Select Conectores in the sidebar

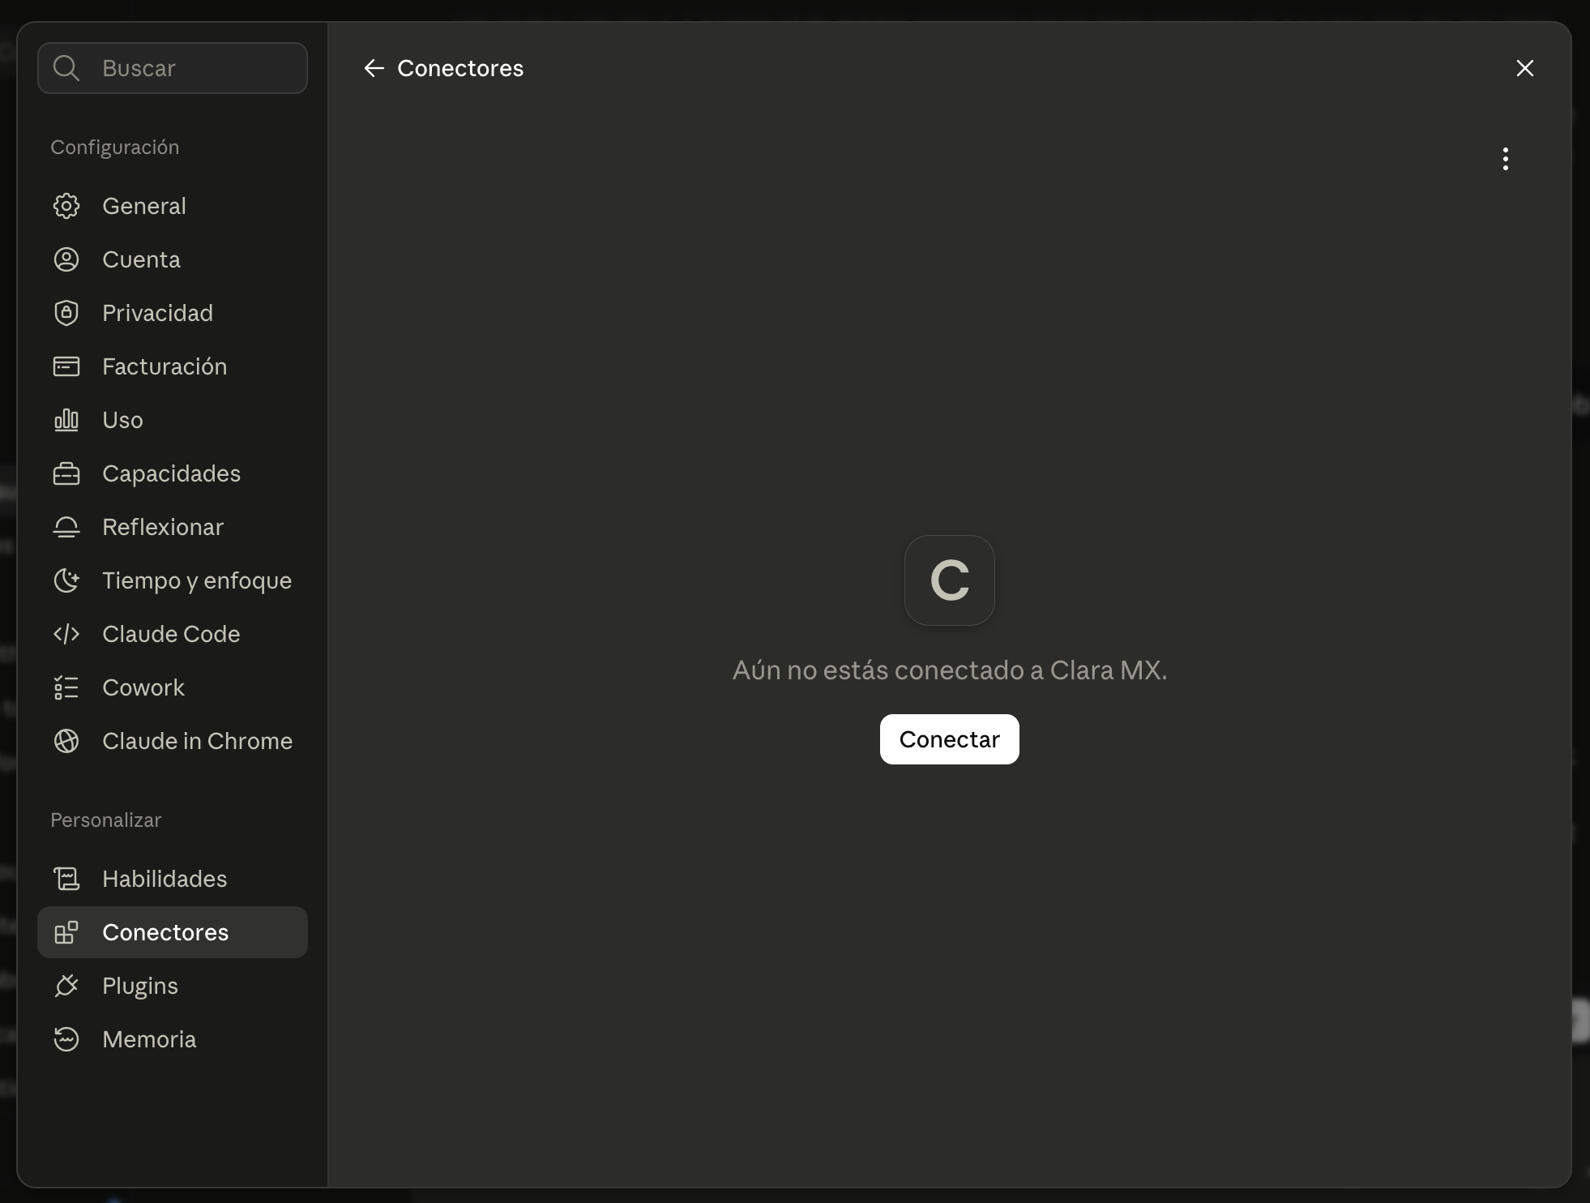pos(173,932)
